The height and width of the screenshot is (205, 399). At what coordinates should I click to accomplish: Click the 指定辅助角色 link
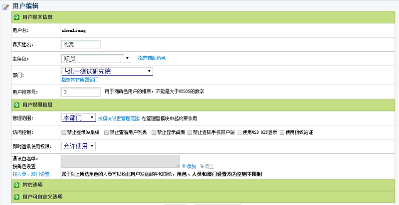pyautogui.click(x=152, y=59)
